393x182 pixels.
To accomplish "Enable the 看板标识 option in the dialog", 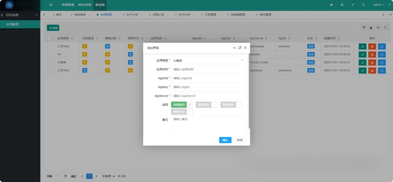I will click(x=231, y=104).
